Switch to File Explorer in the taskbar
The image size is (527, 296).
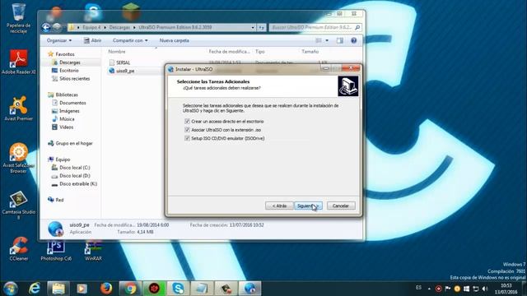point(58,289)
